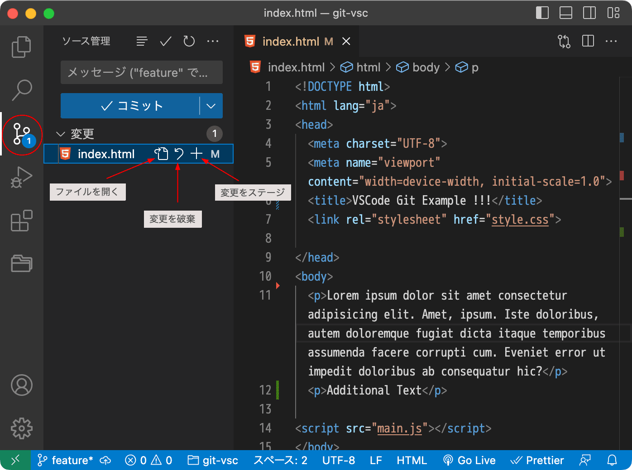Open the Source Control view icon
The image size is (632, 470).
pos(21,134)
